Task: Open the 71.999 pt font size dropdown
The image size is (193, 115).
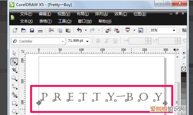Action: tap(87, 41)
